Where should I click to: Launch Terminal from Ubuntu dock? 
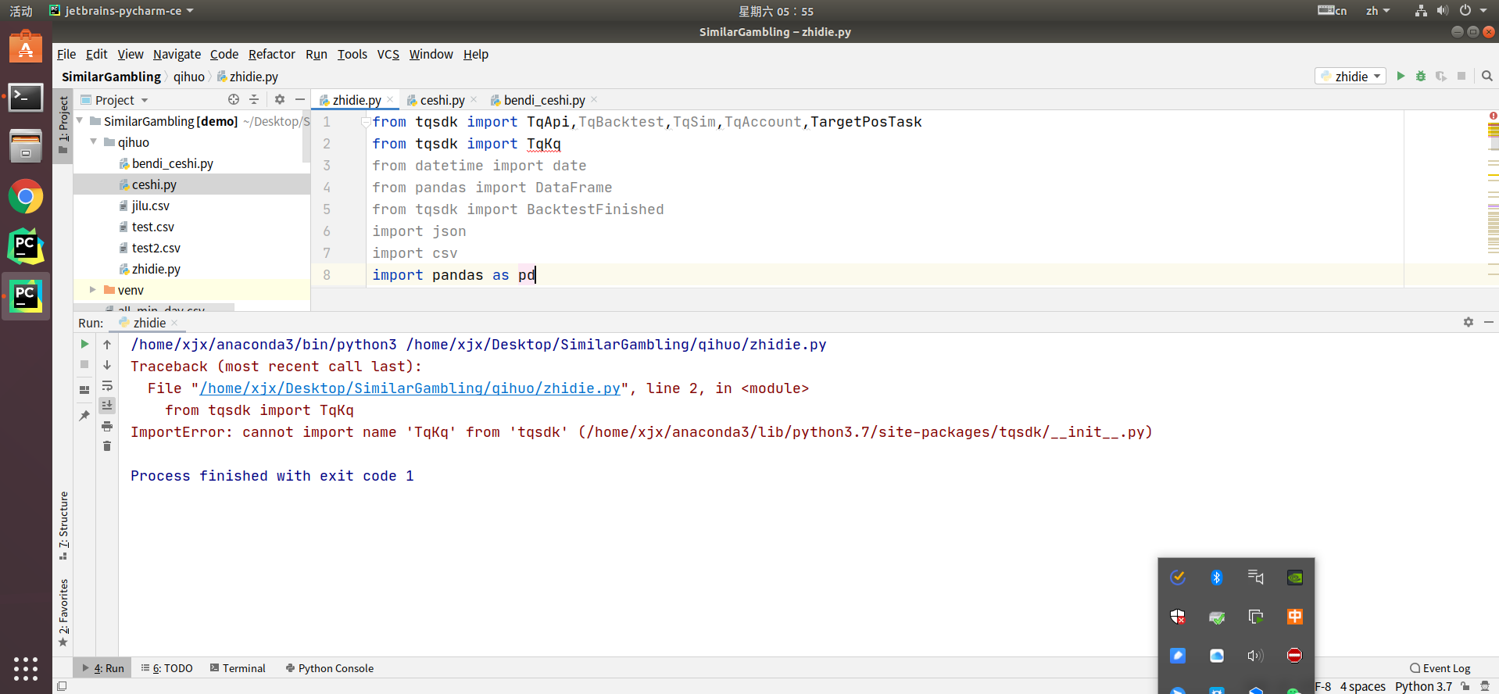click(26, 98)
